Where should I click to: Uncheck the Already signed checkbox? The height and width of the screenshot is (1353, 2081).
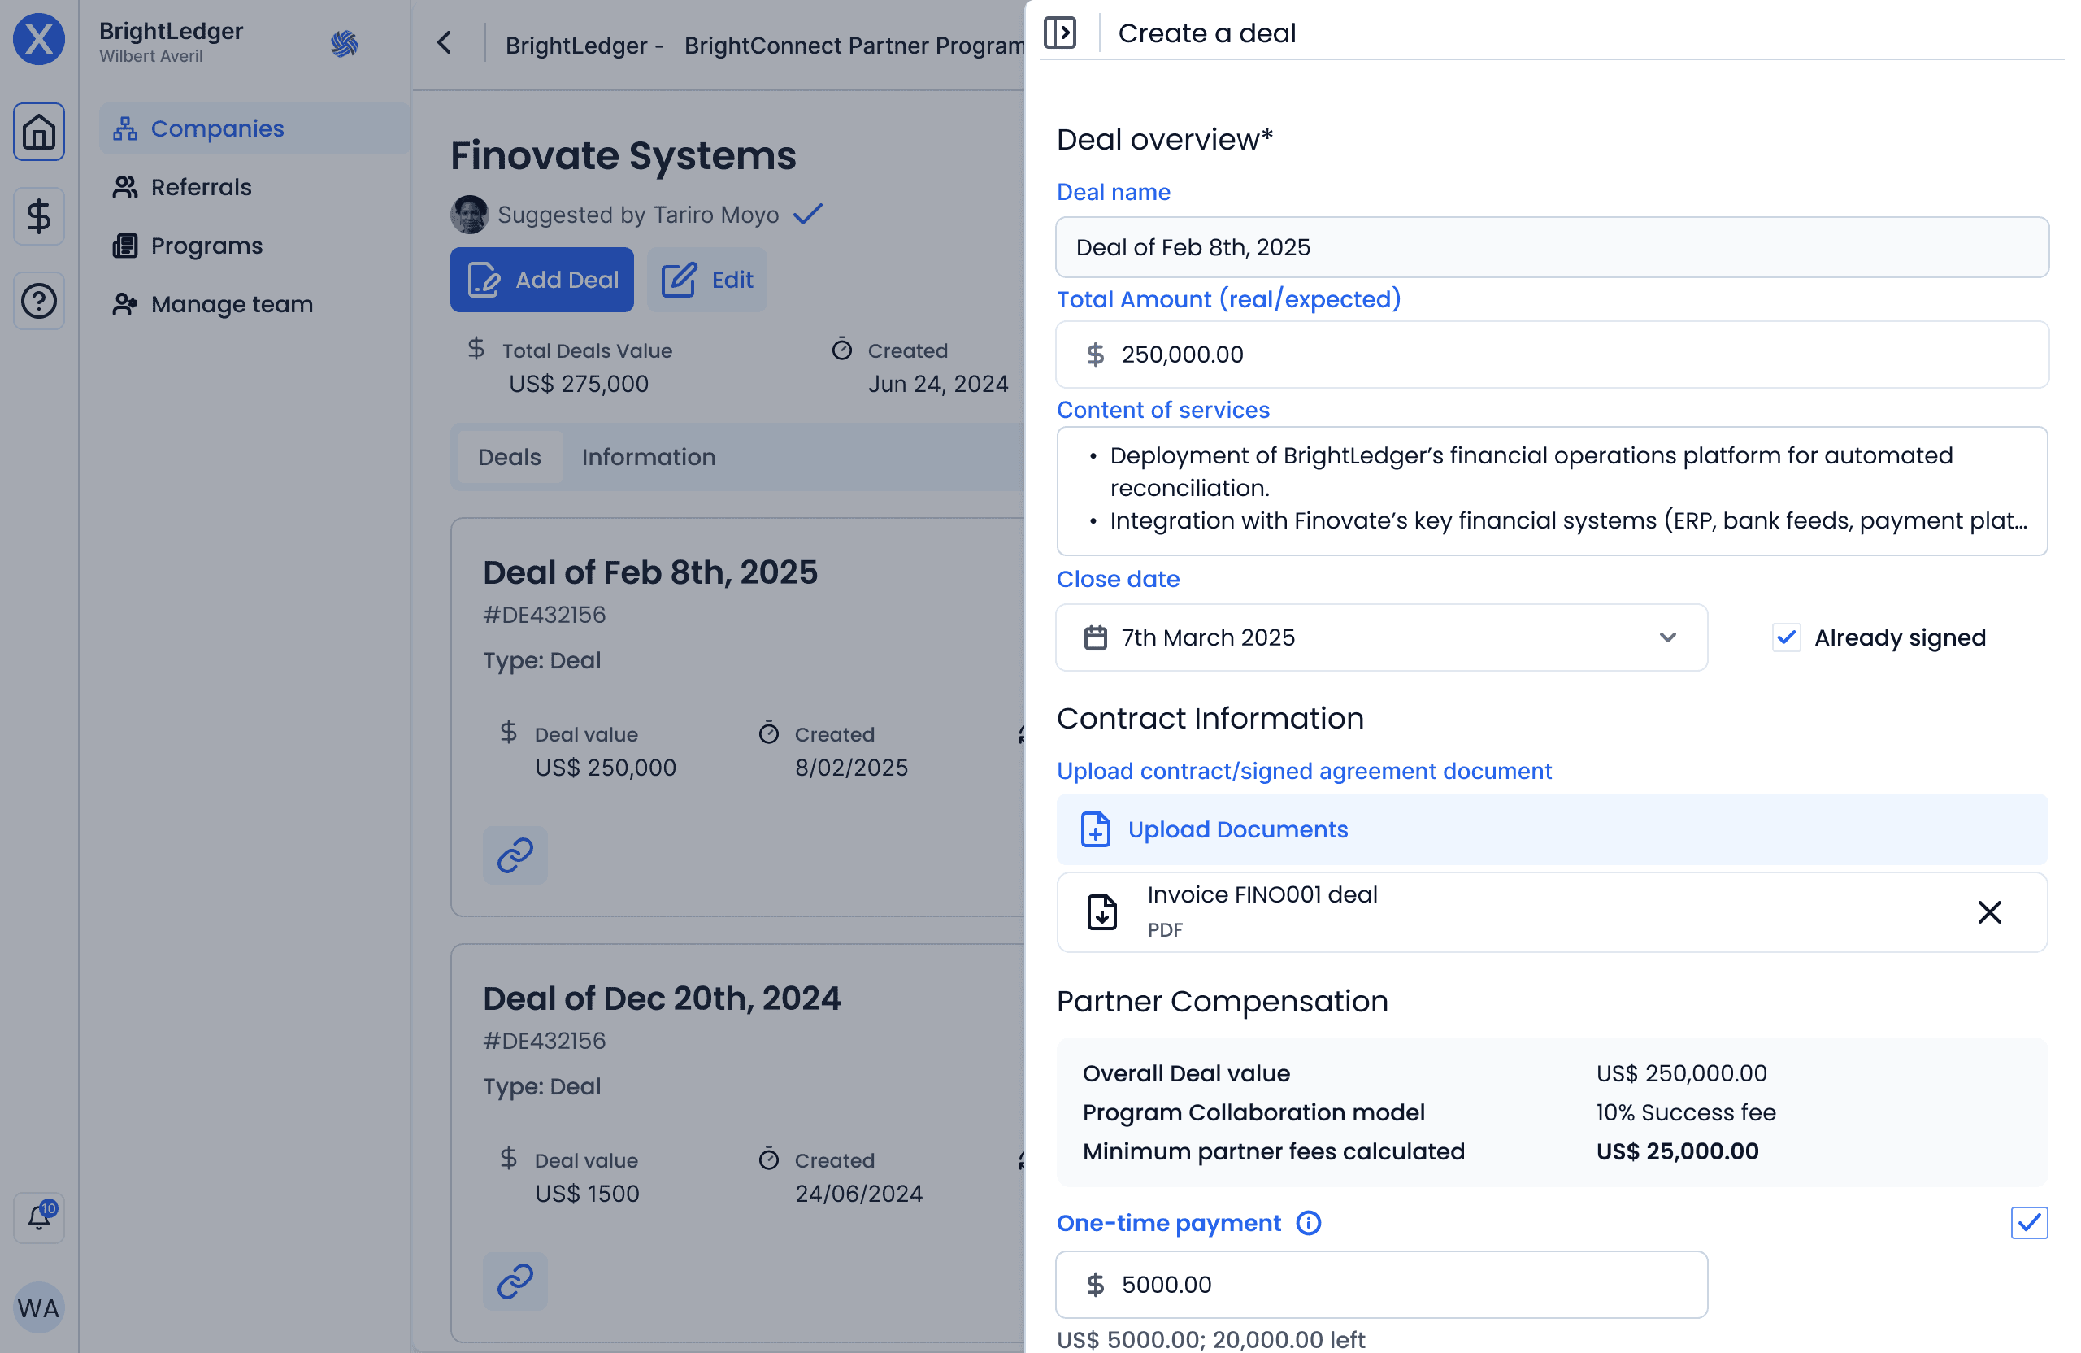coord(1785,637)
